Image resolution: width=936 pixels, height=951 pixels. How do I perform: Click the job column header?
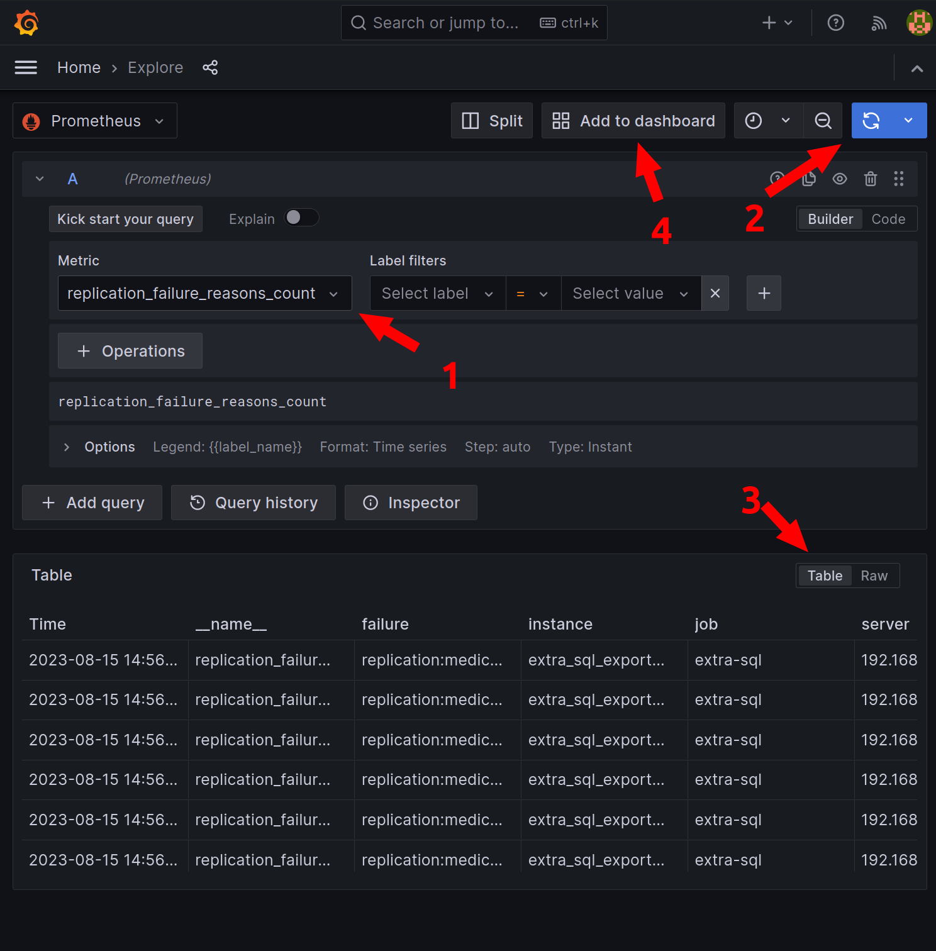point(706,624)
